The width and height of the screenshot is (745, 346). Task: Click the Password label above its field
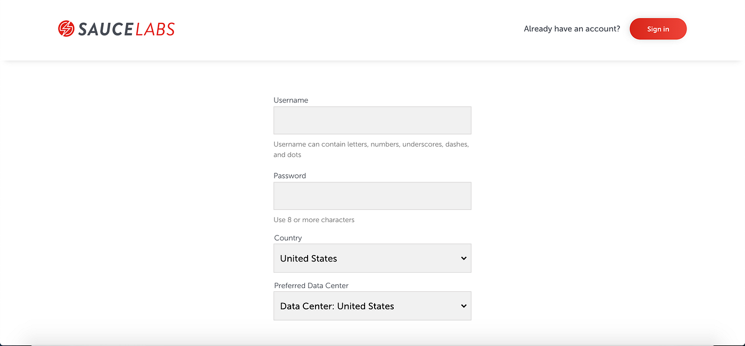(x=289, y=175)
